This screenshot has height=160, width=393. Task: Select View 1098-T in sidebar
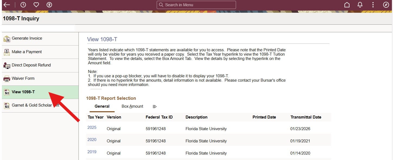coord(23,92)
